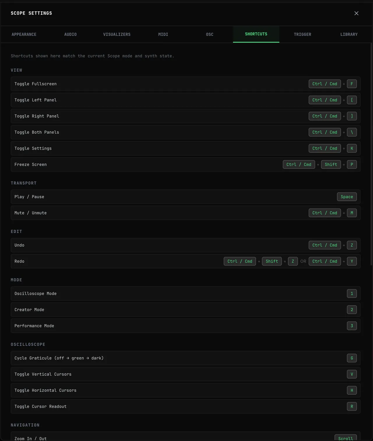The image size is (373, 441).
Task: Select the "Mute / Unmute" label
Action: pos(31,213)
